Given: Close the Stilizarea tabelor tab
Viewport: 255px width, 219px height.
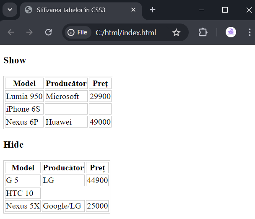Looking at the screenshot, I should [133, 10].
